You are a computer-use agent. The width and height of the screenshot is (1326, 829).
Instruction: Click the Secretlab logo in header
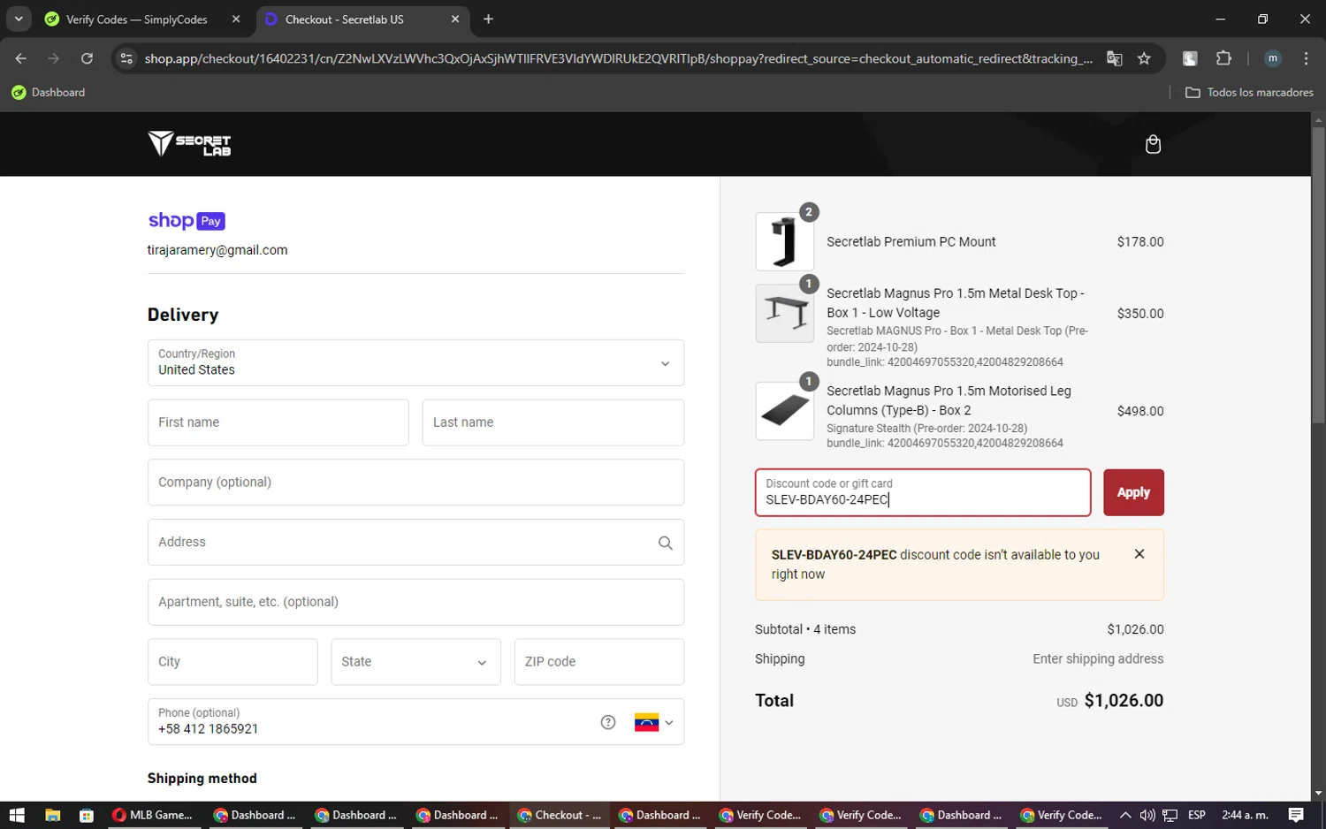coord(189,143)
